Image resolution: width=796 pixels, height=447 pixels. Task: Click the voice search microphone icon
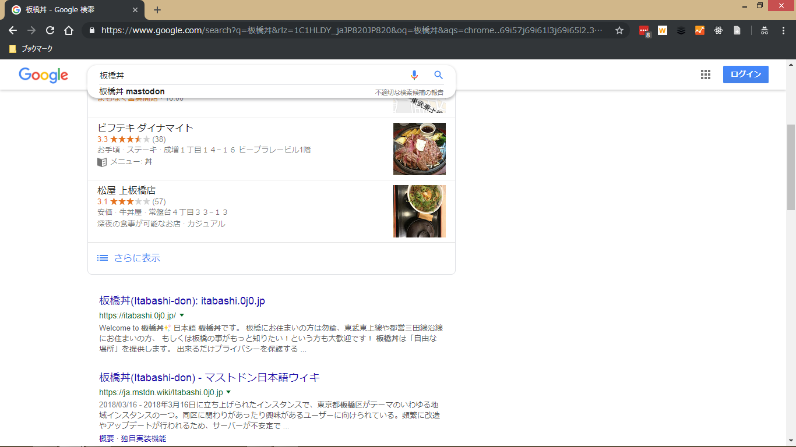pyautogui.click(x=414, y=75)
